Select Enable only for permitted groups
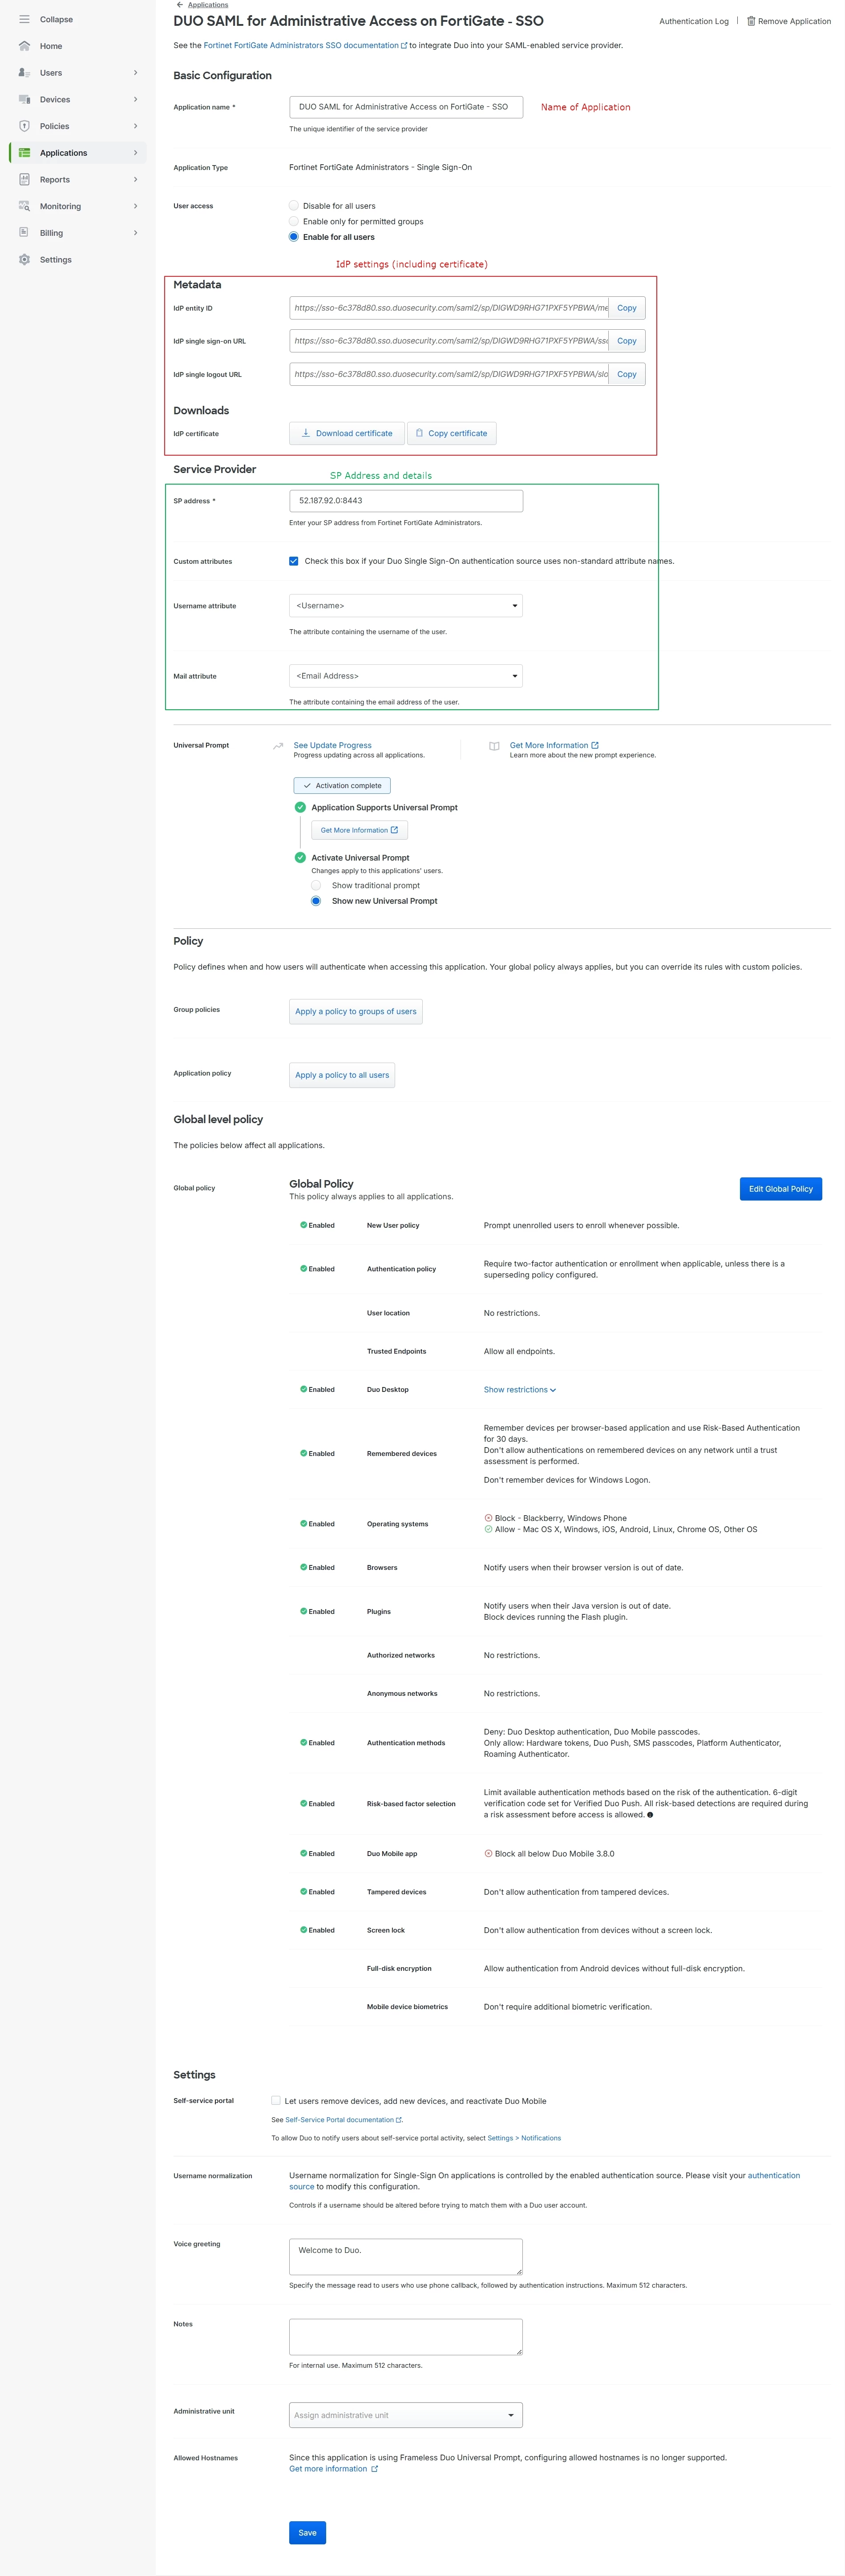 [x=294, y=221]
